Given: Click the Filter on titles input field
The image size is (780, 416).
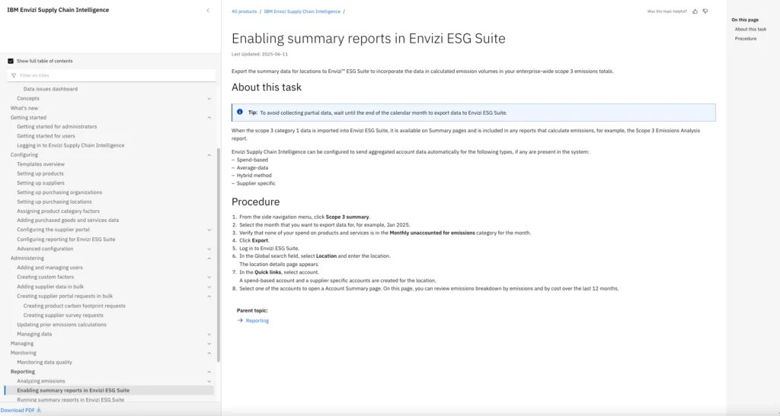Looking at the screenshot, I should (x=114, y=75).
